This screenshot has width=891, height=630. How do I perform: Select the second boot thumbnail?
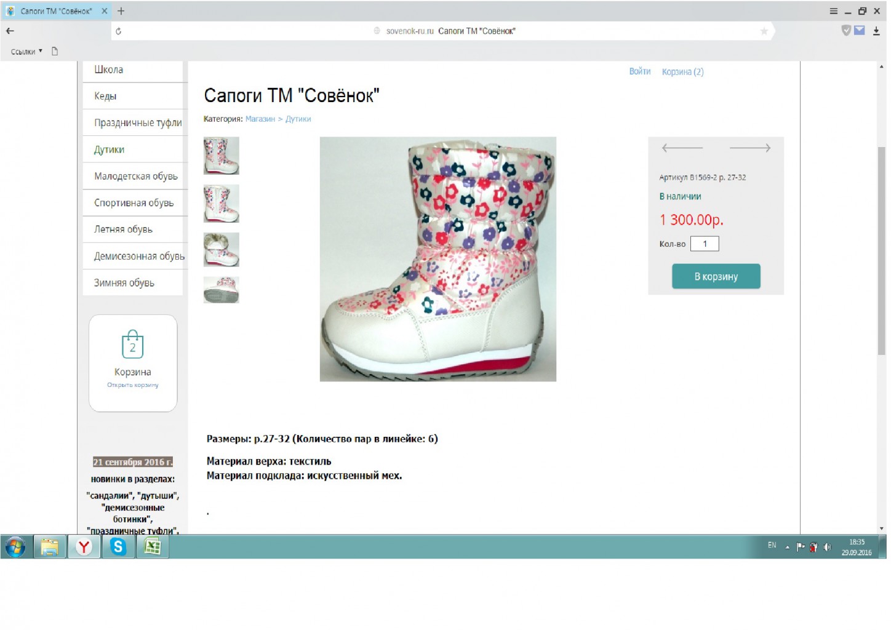[222, 204]
